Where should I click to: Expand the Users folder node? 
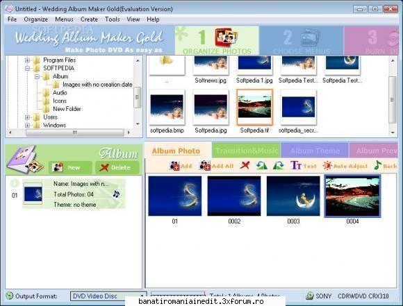(27, 117)
